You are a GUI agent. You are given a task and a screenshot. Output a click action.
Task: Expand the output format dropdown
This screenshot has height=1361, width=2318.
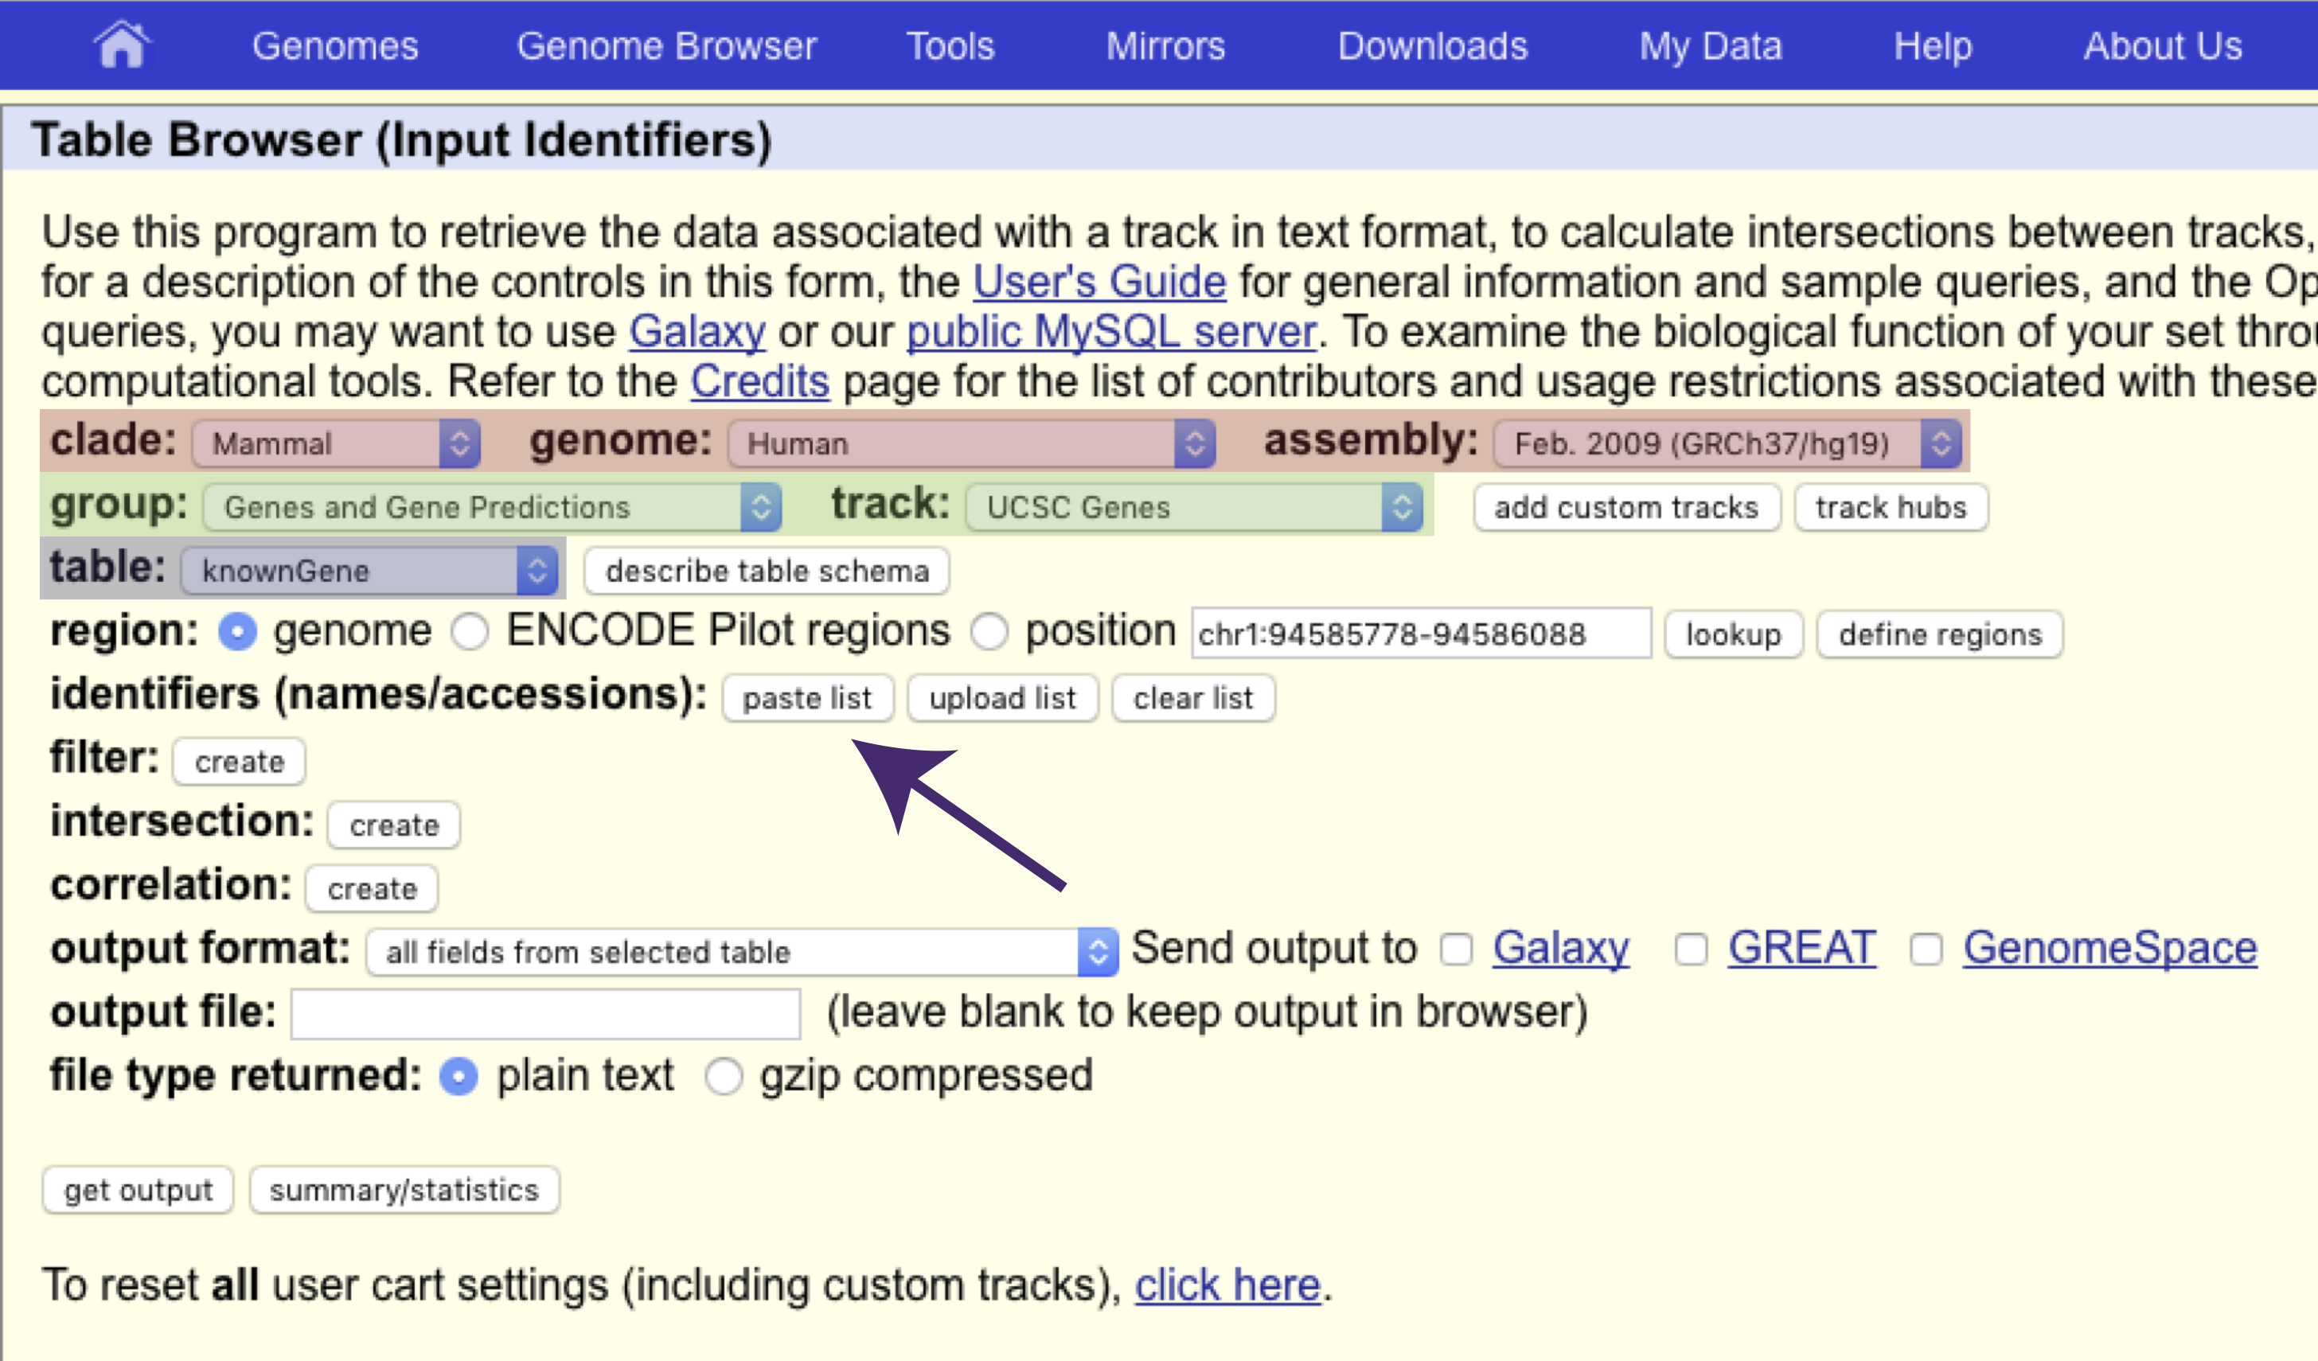coord(743,952)
